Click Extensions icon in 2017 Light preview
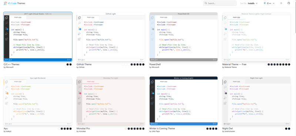 click(7, 39)
